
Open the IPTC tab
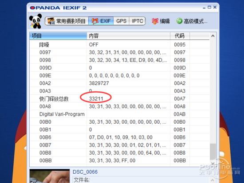(137, 21)
